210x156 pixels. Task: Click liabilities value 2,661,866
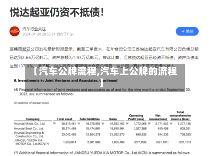94,142
